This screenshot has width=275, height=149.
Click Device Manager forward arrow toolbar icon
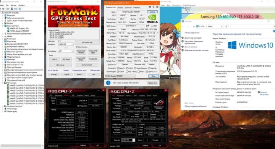coord(3,9)
